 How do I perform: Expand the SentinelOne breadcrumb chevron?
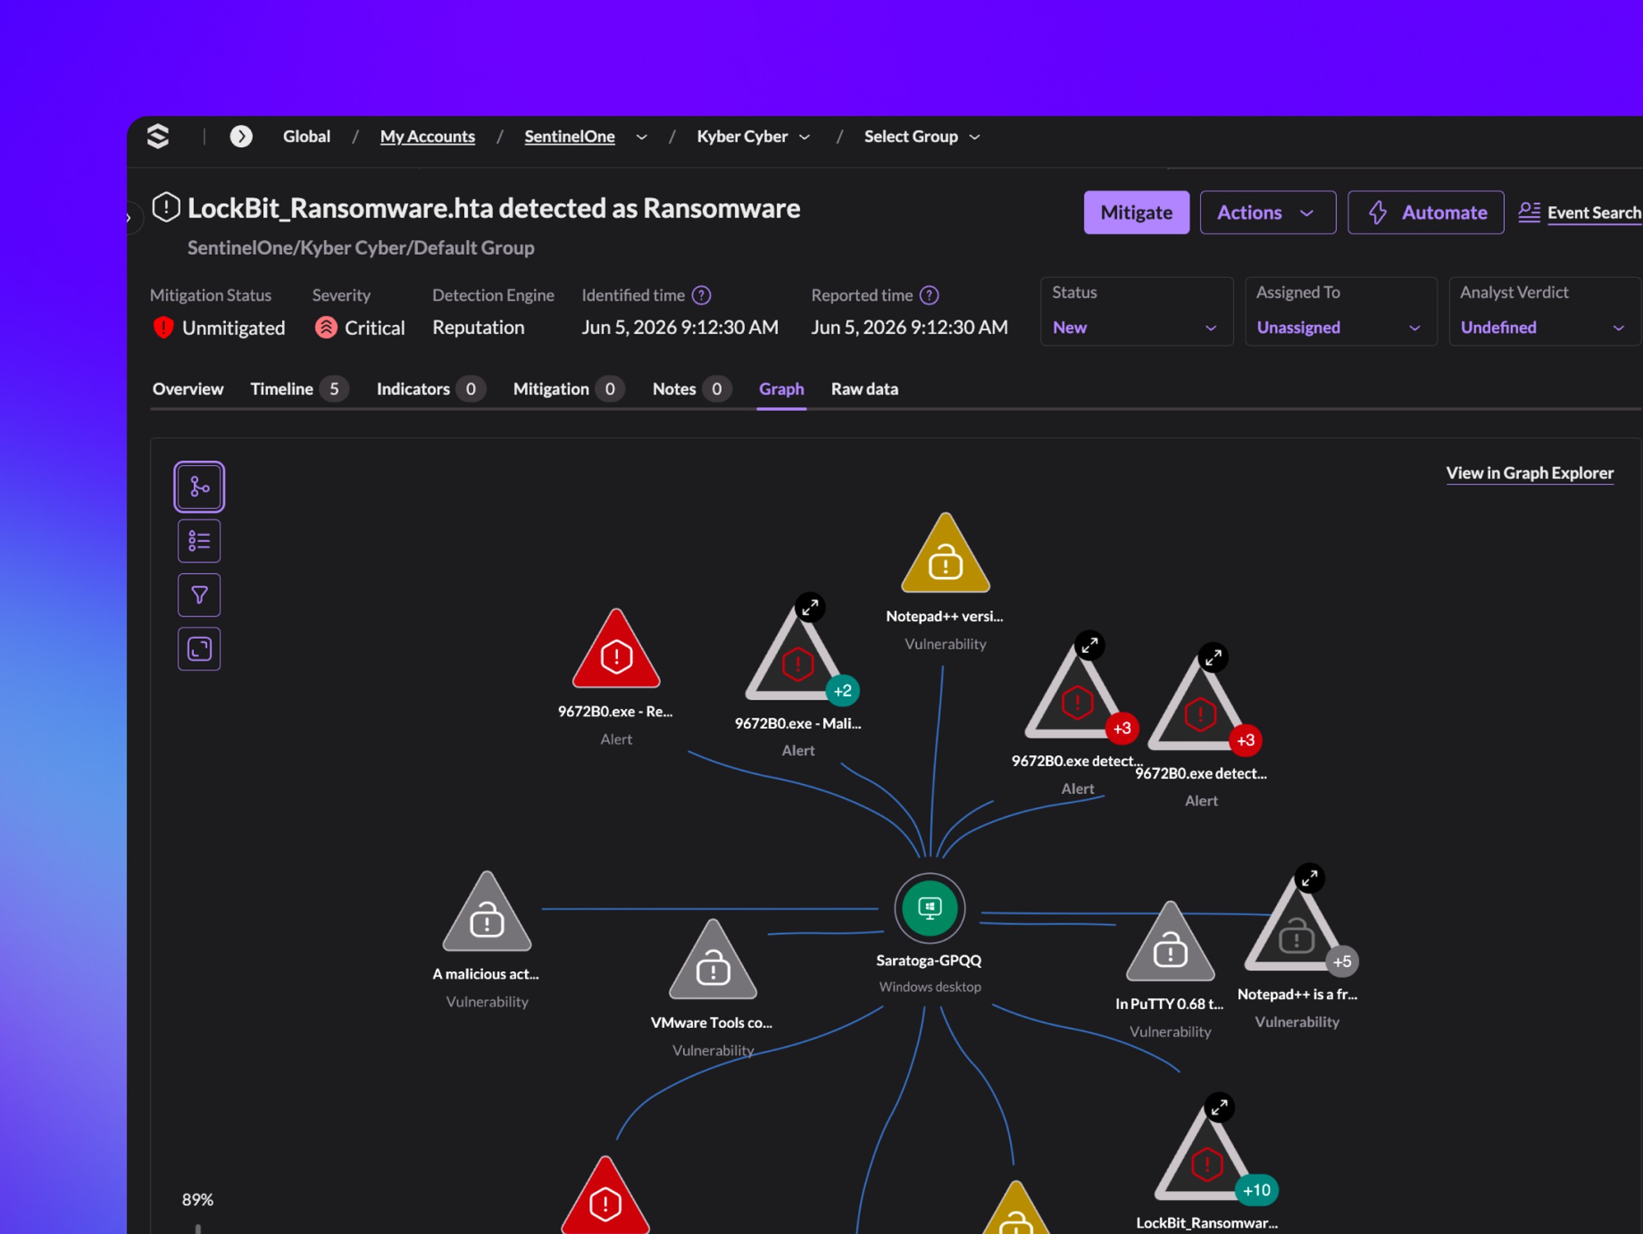pyautogui.click(x=642, y=137)
